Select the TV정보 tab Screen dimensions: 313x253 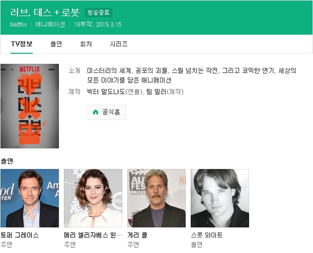tap(21, 44)
